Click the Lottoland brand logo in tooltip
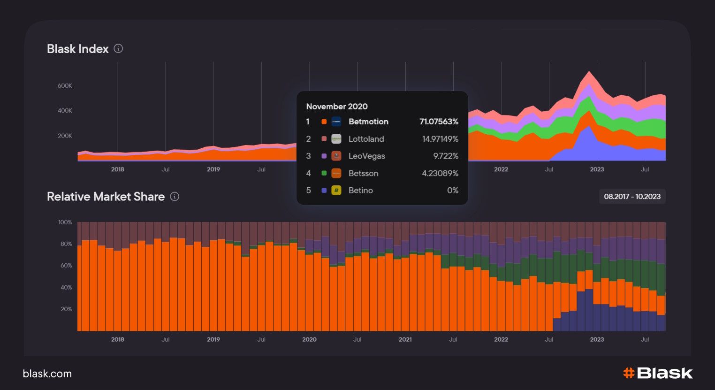 point(336,139)
